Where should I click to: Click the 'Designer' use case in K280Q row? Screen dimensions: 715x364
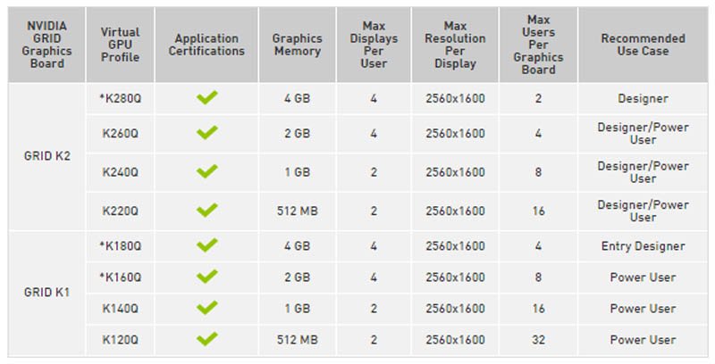click(x=643, y=98)
